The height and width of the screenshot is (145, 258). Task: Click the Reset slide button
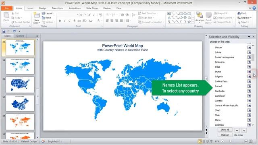pos(47,18)
